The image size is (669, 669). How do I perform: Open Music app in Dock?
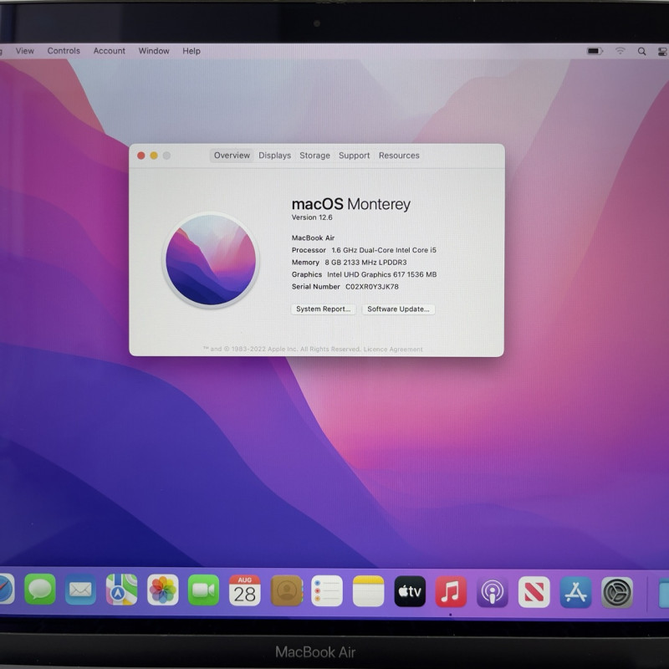[451, 592]
